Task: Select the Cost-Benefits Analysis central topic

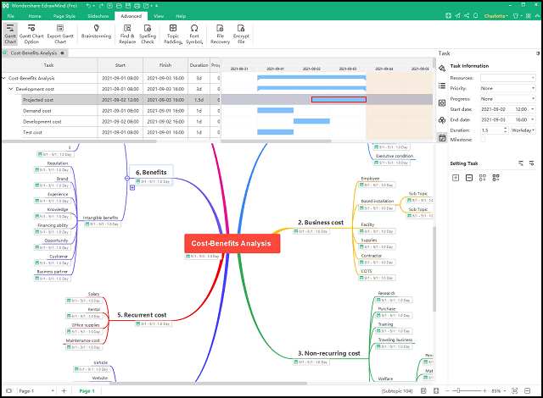Action: (x=232, y=243)
